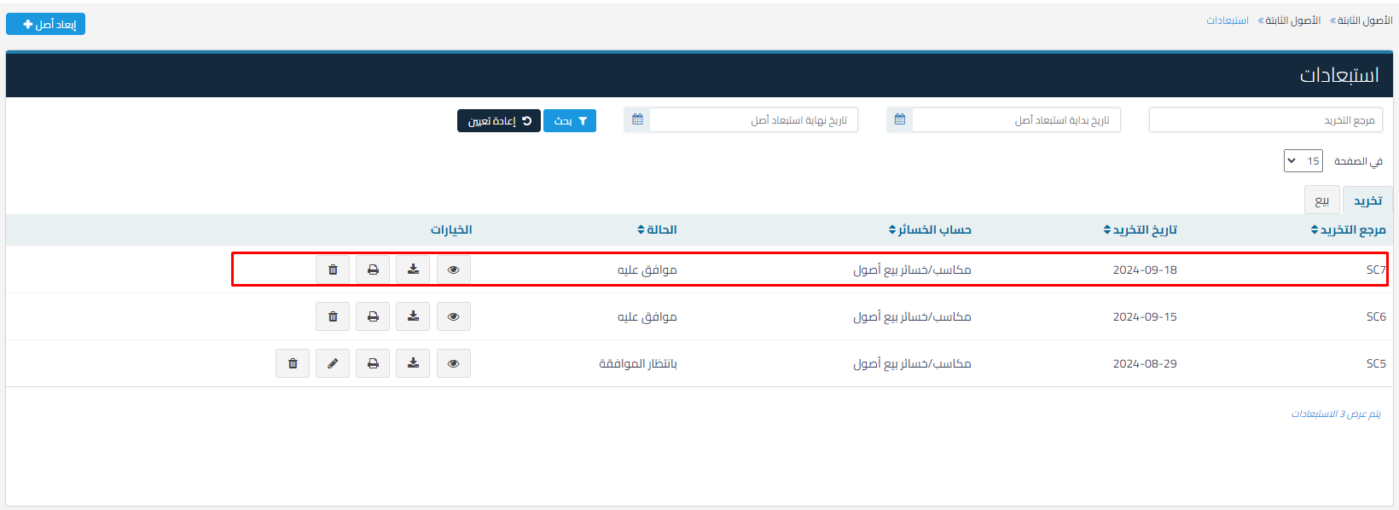Open calendar icon for disposal end date
Screen dimensions: 1399x510
click(637, 120)
